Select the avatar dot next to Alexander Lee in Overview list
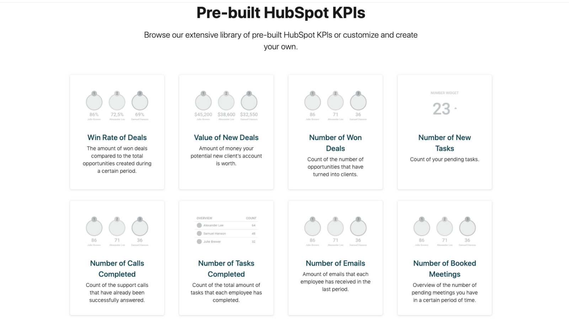Image resolution: width=569 pixels, height=320 pixels. coord(199,225)
